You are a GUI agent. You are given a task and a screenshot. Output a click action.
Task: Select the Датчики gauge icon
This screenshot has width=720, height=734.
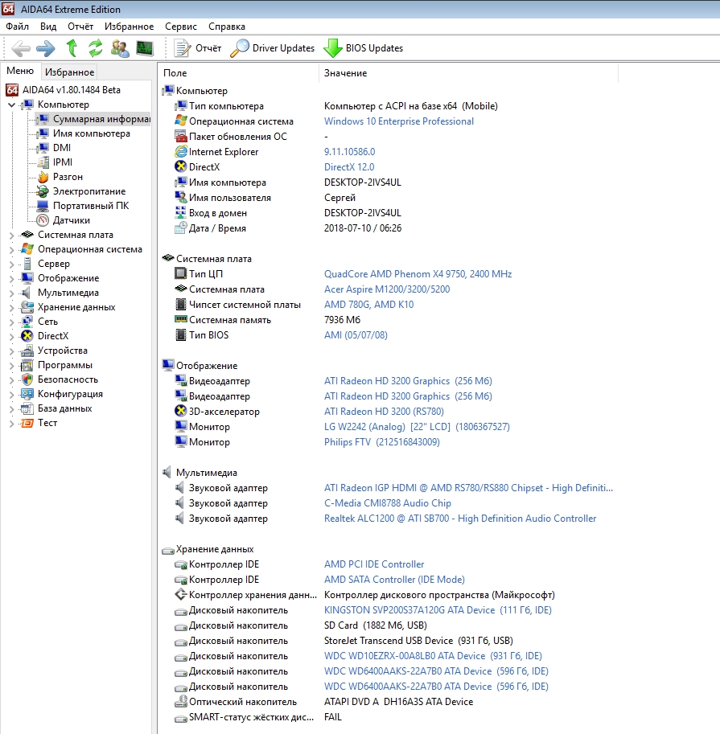[x=43, y=220]
